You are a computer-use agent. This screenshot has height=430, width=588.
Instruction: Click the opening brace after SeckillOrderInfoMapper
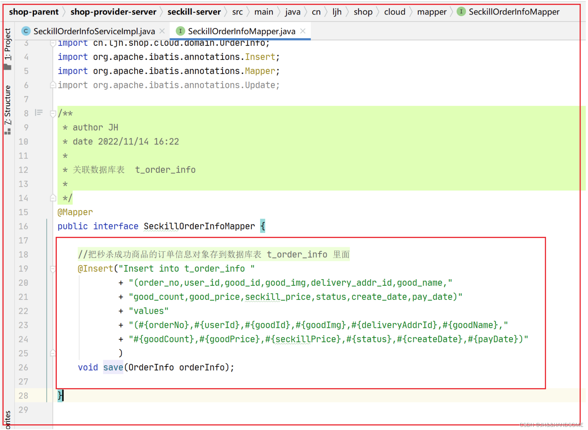(262, 226)
